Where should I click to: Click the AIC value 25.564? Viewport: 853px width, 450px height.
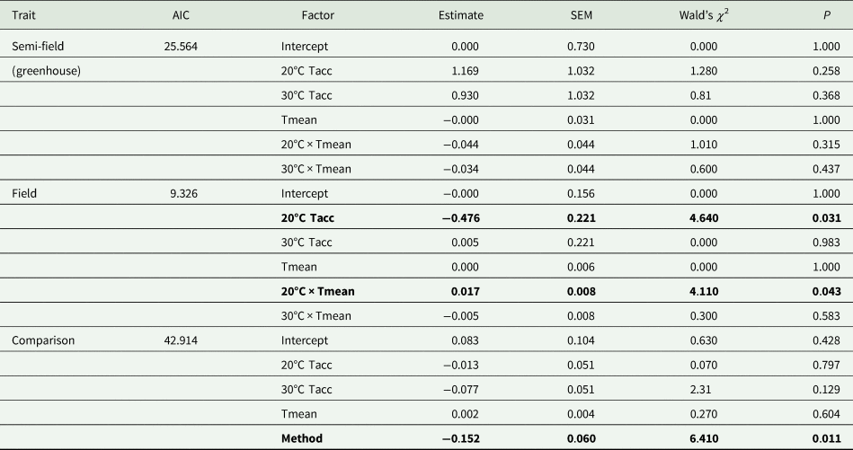181,45
